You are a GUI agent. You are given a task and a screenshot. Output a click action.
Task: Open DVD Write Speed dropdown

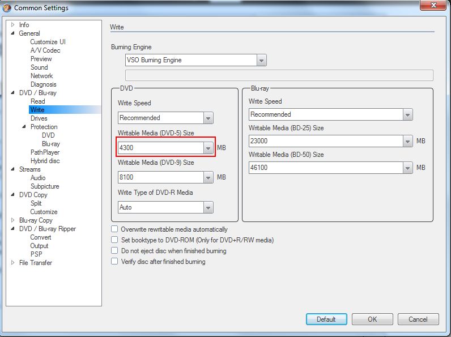pyautogui.click(x=209, y=118)
